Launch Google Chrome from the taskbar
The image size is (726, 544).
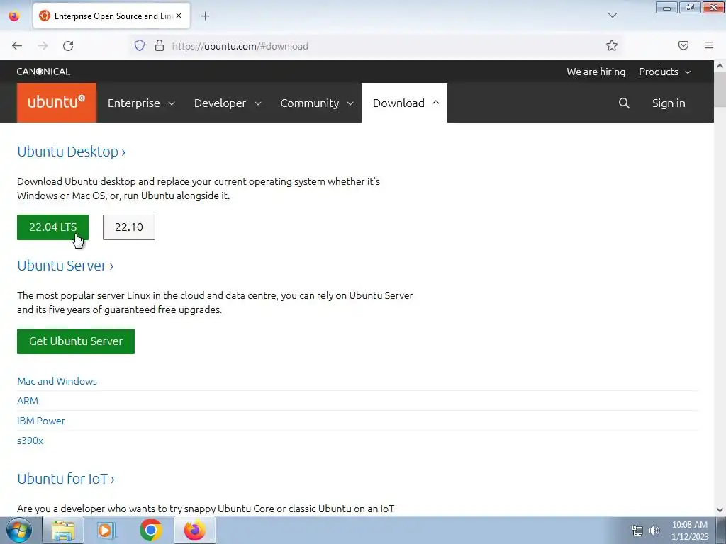[x=150, y=530]
